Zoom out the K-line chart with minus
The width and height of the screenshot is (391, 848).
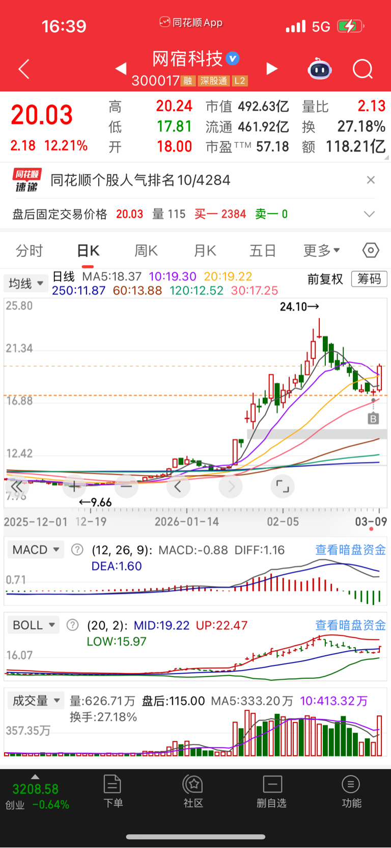126,486
